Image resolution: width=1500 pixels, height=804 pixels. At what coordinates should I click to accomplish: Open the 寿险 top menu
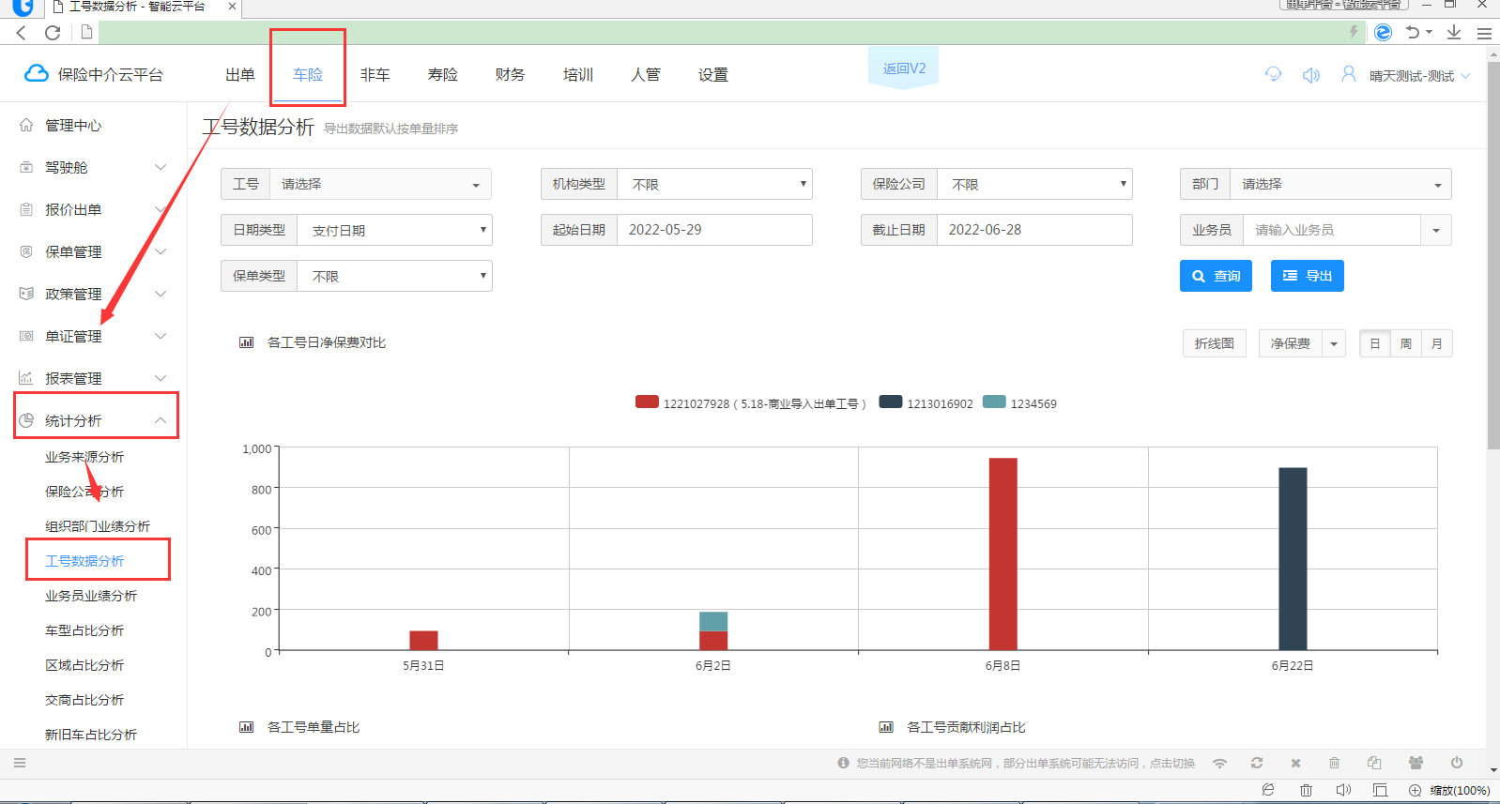click(443, 74)
